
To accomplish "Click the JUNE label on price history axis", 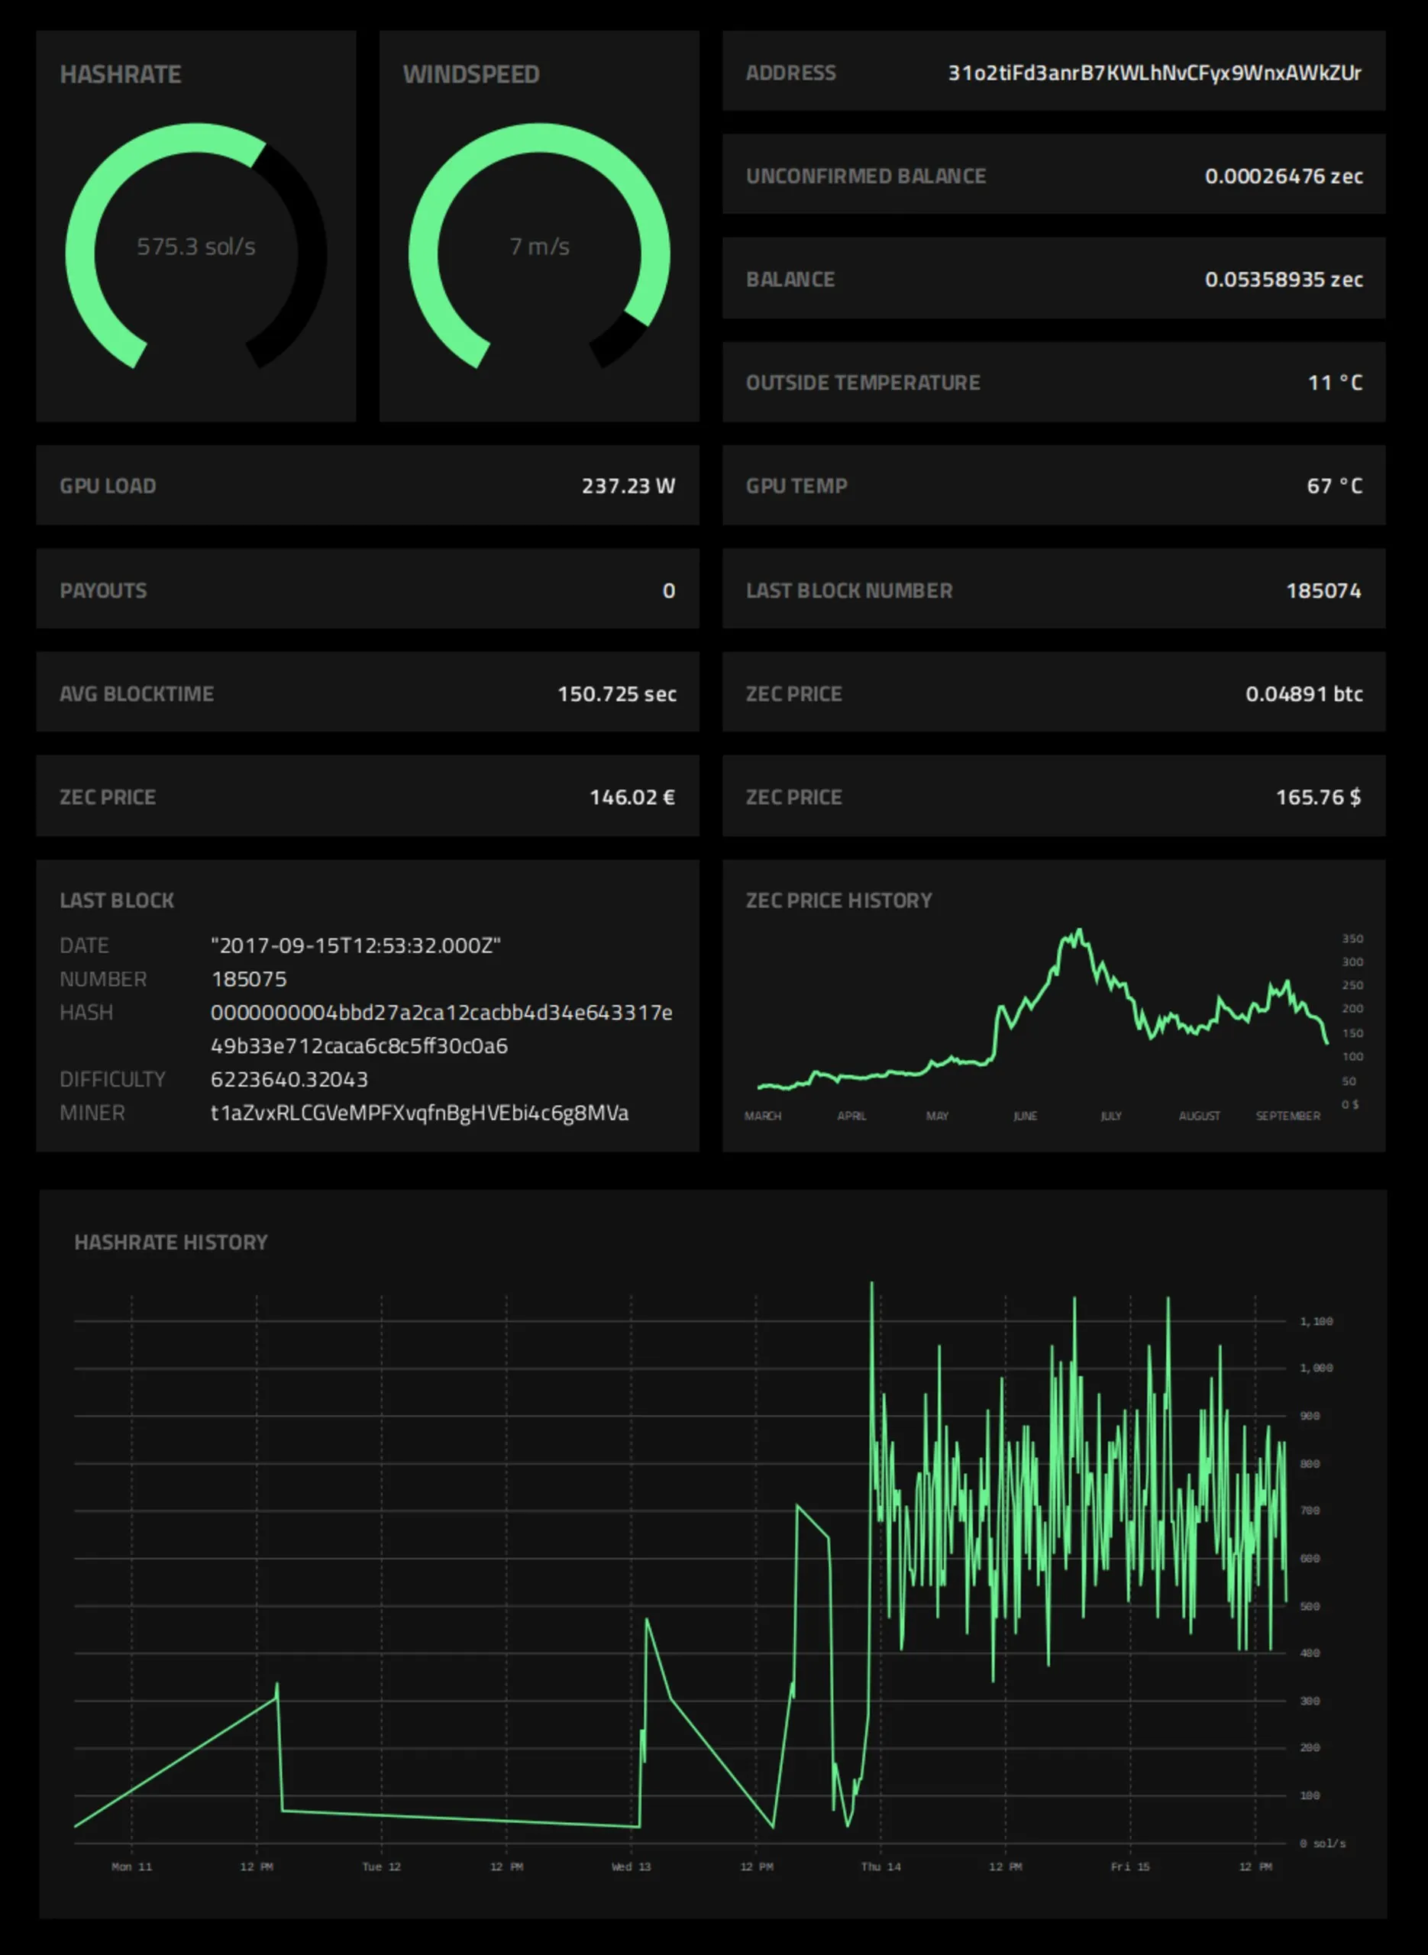I will [x=1026, y=1116].
